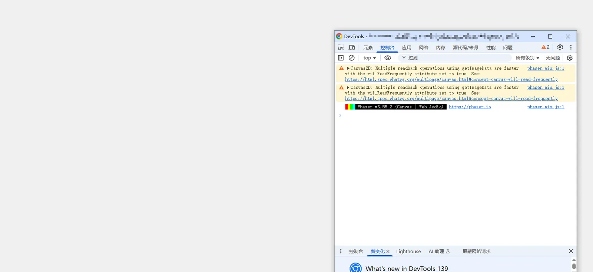Show the console sidebar panel
The image size is (593, 272).
pyautogui.click(x=341, y=58)
